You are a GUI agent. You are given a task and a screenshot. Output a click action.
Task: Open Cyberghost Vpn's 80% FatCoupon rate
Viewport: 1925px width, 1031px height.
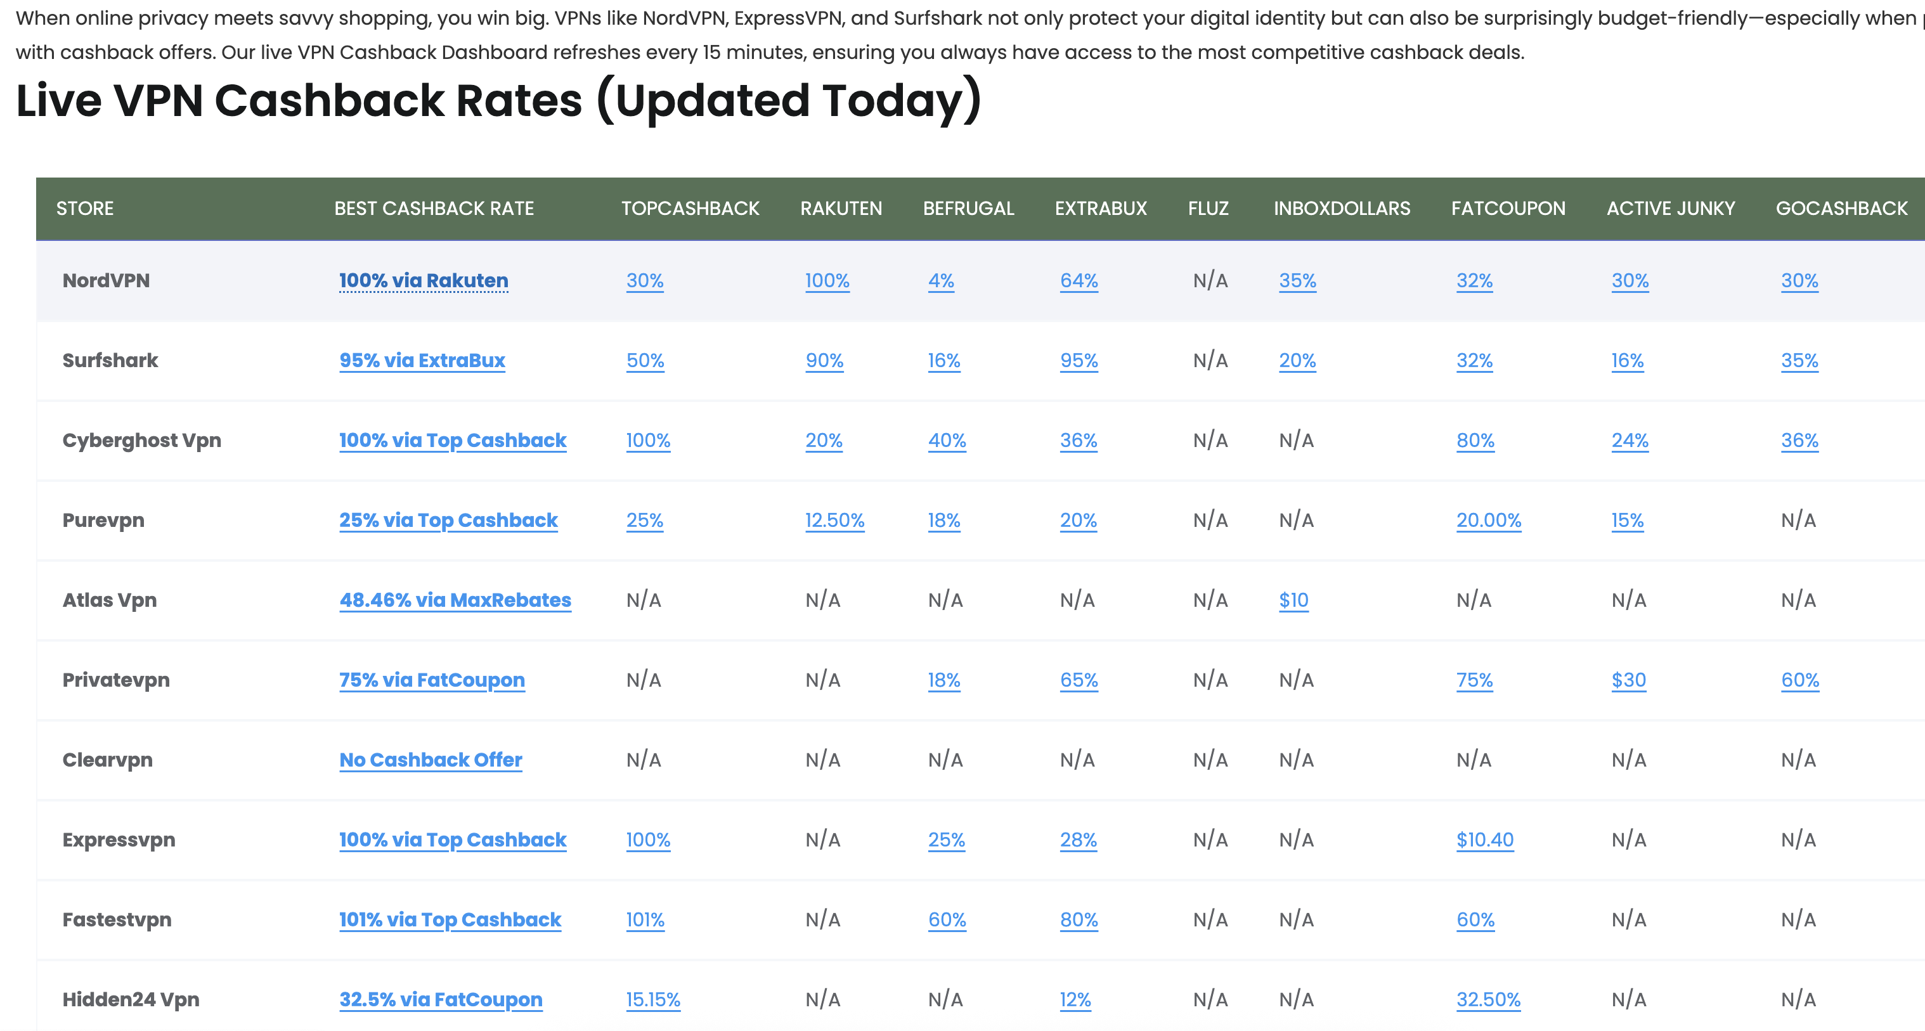pos(1475,441)
